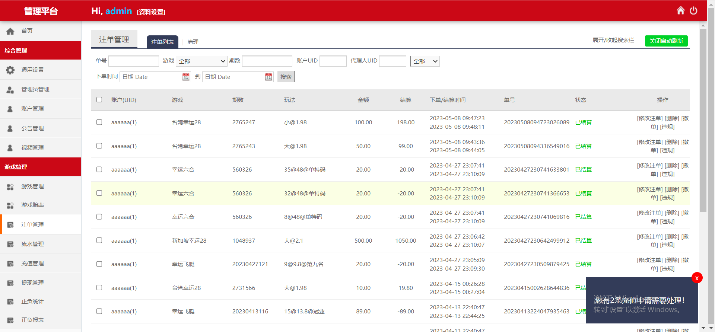Open the start date calendar icon
Image resolution: width=715 pixels, height=332 pixels.
tap(186, 77)
